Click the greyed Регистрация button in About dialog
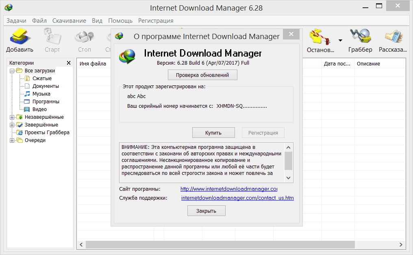This screenshot has width=413, height=255. pos(263,133)
